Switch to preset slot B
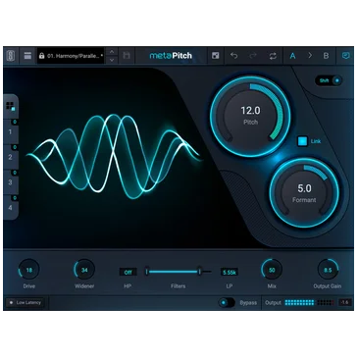The image size is (358, 358). [326, 56]
